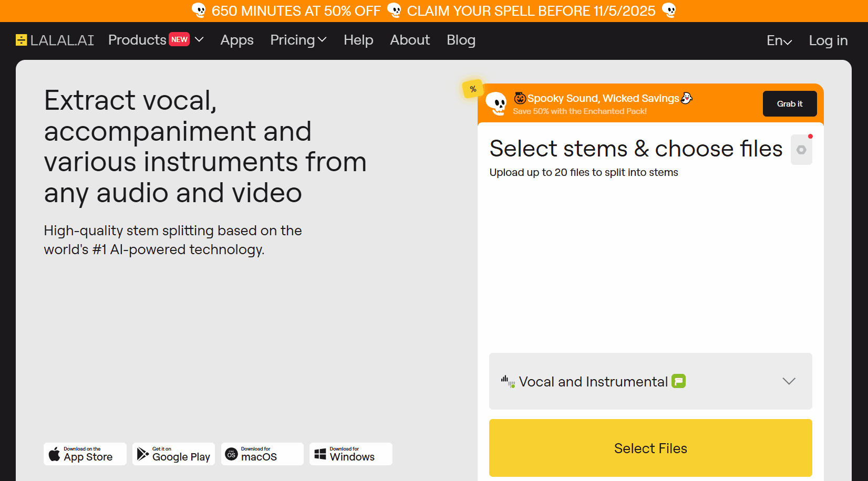Open the Google Play download badge
Screen dimensions: 868x481
pyautogui.click(x=174, y=454)
